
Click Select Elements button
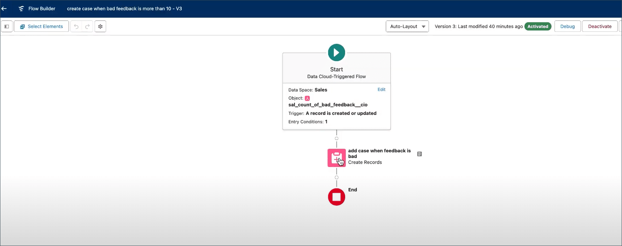(41, 27)
